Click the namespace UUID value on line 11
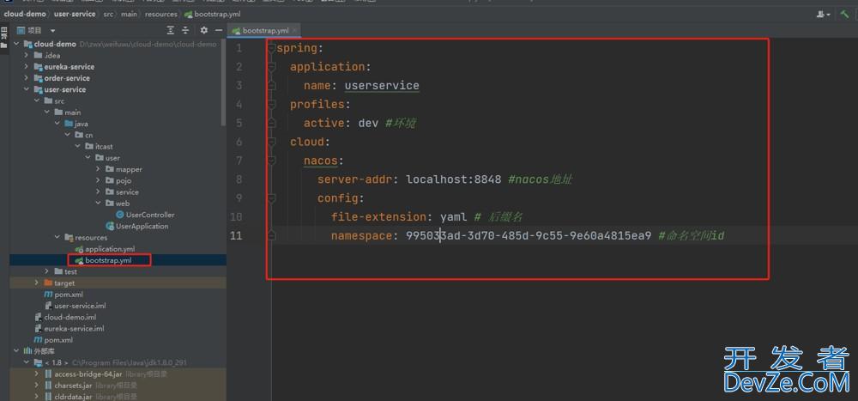 [529, 236]
